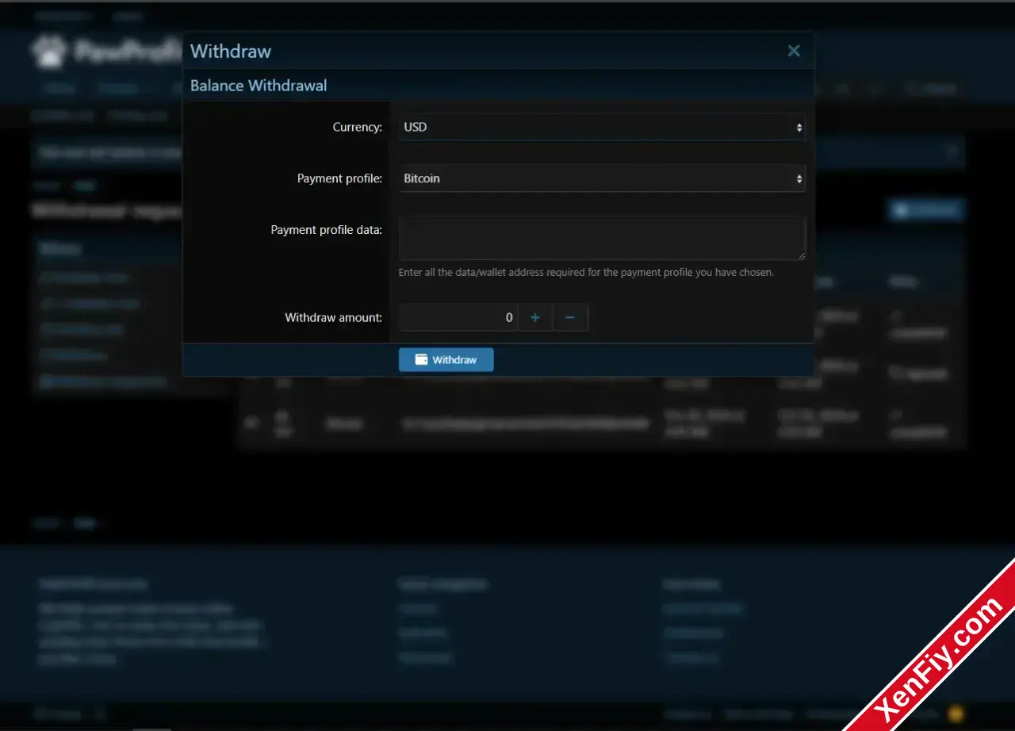This screenshot has height=731, width=1015.
Task: Increase withdraw amount with plus button
Action: point(535,318)
